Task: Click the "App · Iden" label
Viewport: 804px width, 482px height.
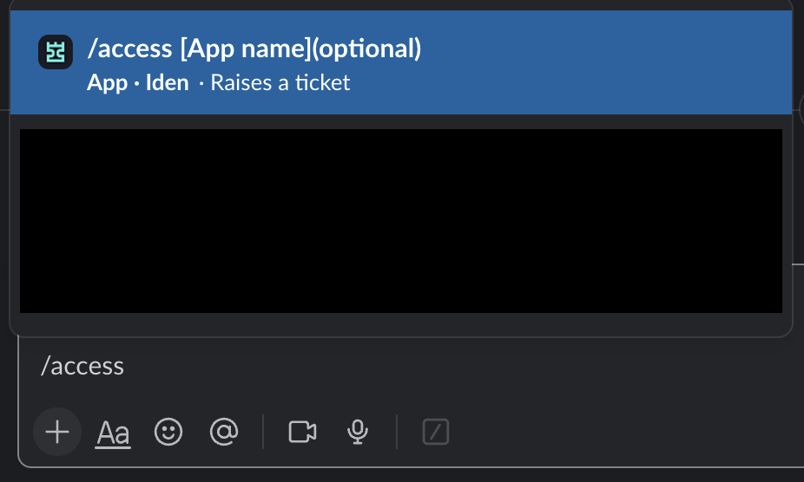Action: tap(138, 83)
